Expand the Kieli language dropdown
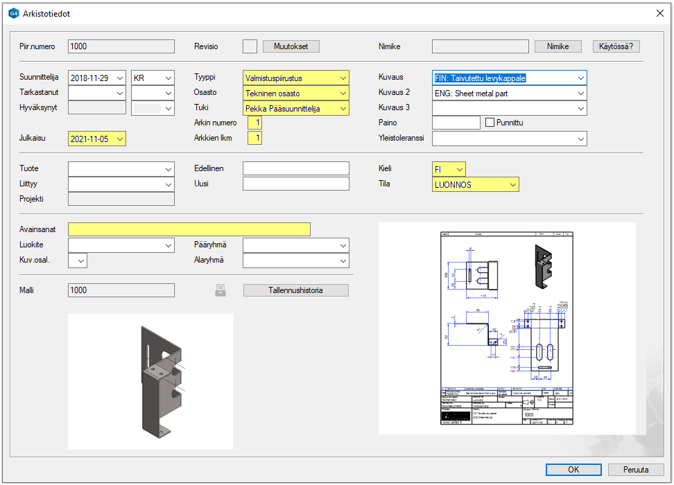 pyautogui.click(x=458, y=169)
